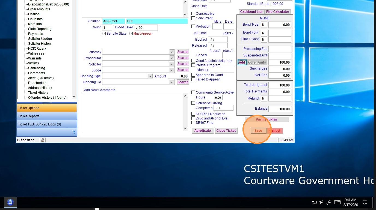376x210 pixels.
Task: Enable the Pretrial Program checkbox
Action: [x=193, y=65]
